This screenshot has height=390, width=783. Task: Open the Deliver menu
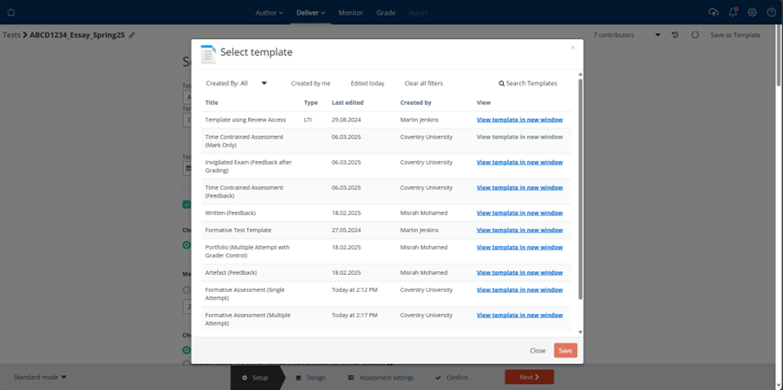pos(310,12)
